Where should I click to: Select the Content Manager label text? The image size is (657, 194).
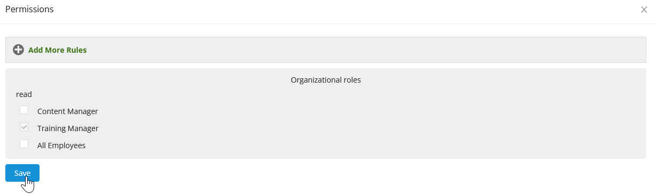pos(68,111)
